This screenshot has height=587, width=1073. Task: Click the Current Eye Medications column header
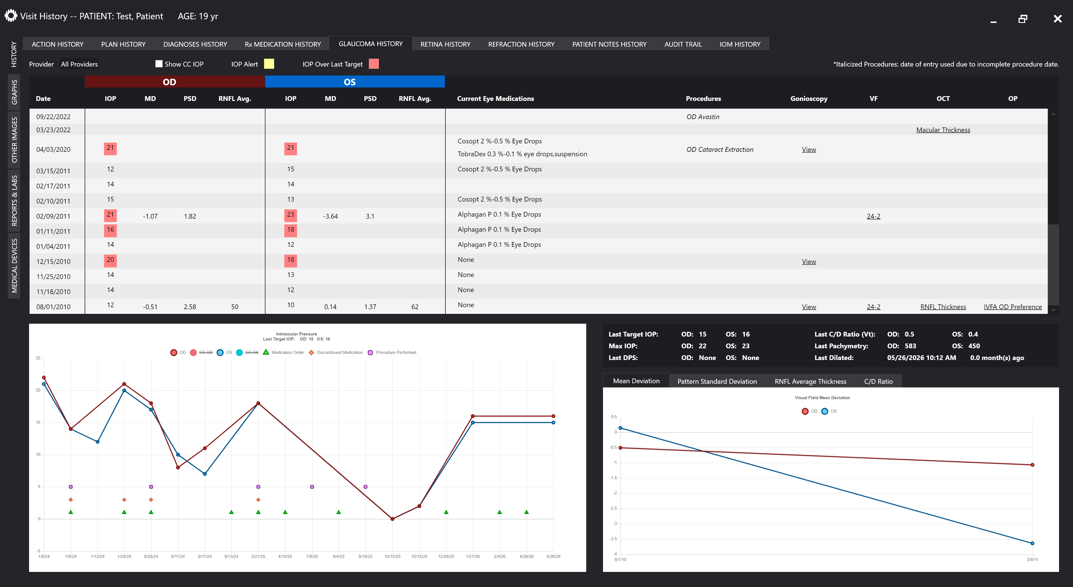[495, 99]
